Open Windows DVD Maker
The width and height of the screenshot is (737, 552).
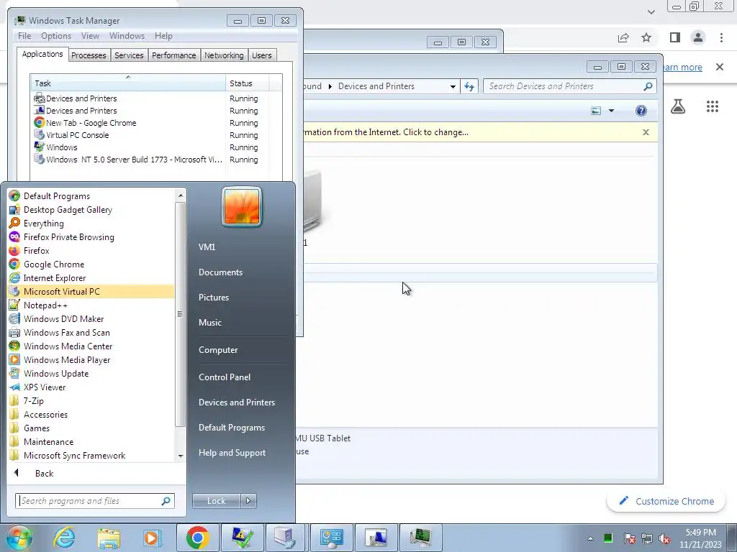63,318
